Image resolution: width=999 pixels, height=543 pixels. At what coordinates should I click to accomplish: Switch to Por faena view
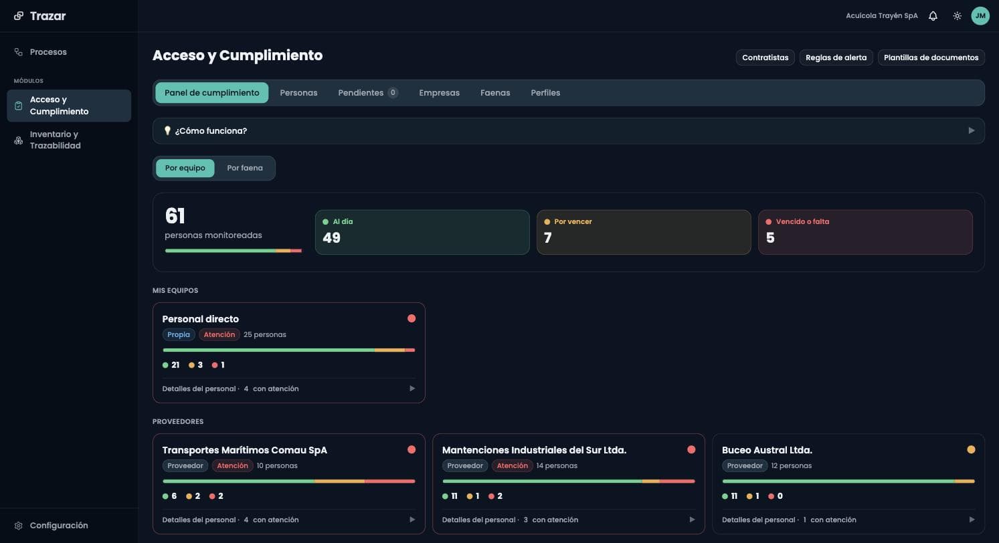245,168
